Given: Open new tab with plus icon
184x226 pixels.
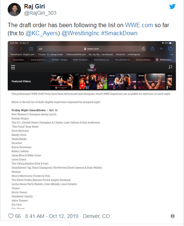Looking at the screenshot, I should pyautogui.click(x=161, y=49).
